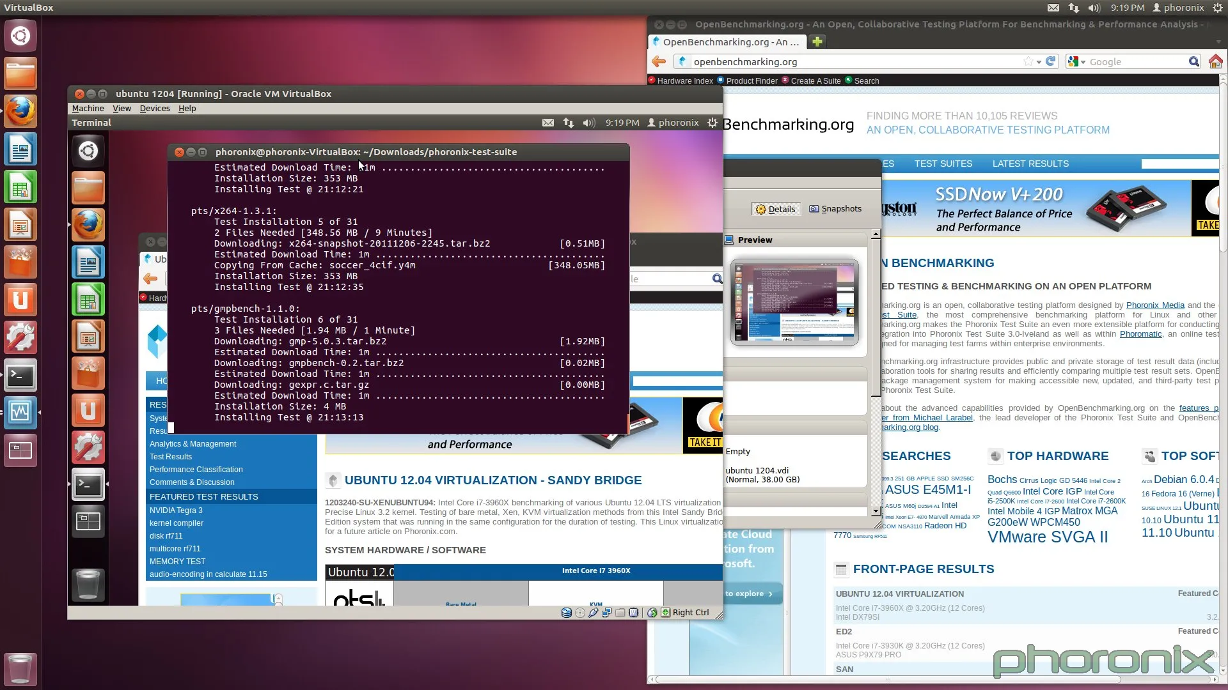Image resolution: width=1228 pixels, height=690 pixels.
Task: Open VMware SVGA II in Top Hardware
Action: tap(1047, 537)
